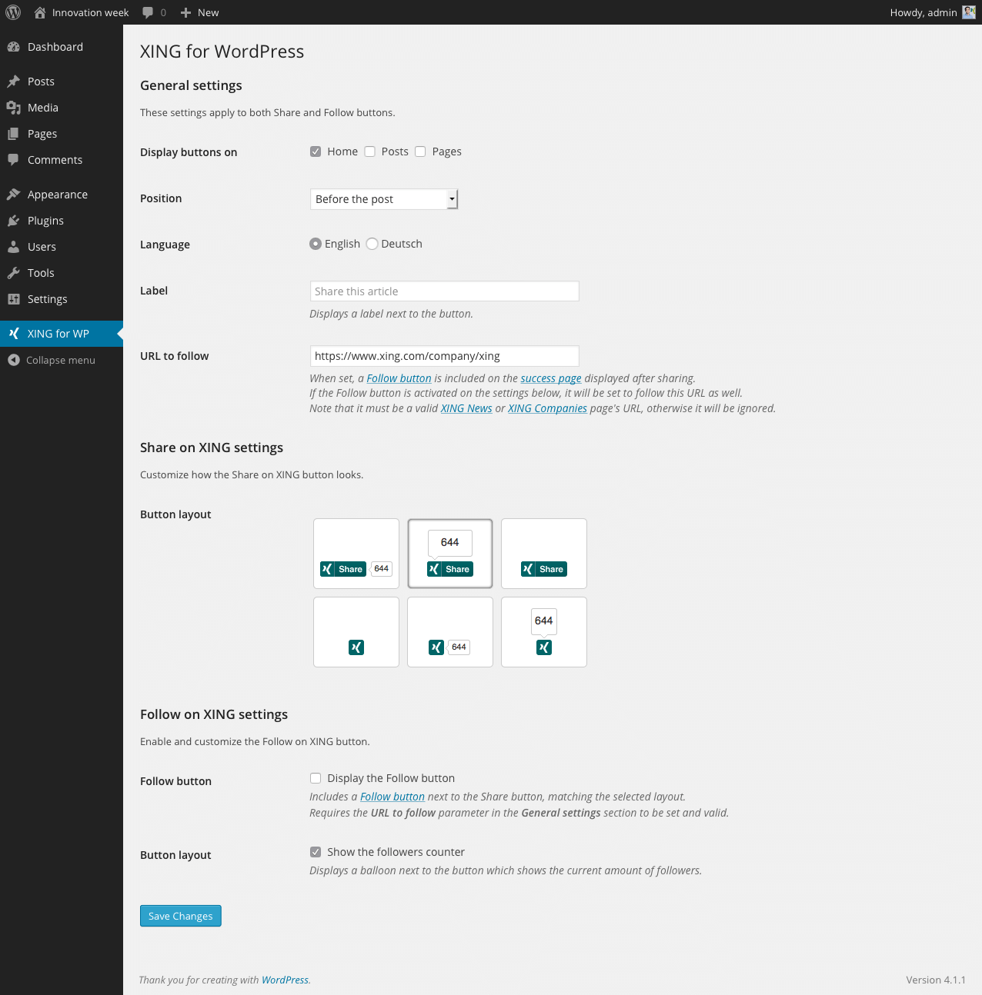Open the XING News link
The image size is (982, 995).
click(466, 408)
